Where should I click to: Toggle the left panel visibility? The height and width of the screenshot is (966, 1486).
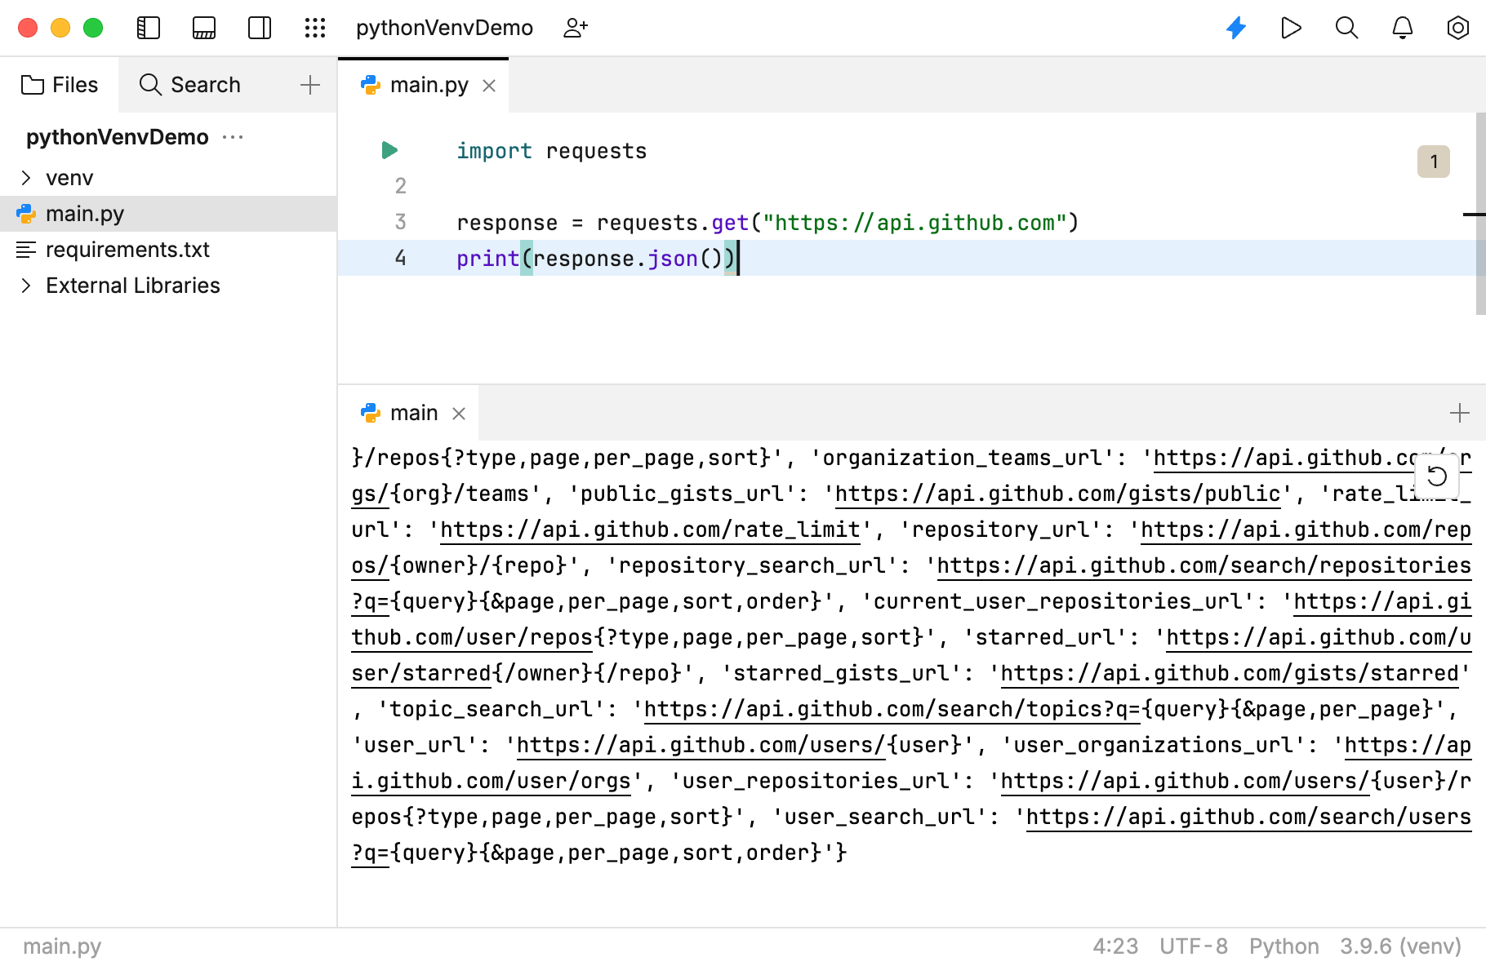pos(149,27)
